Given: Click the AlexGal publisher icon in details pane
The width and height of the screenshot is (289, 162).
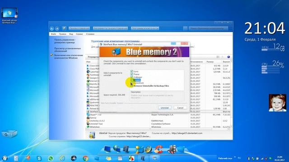Looking at the screenshot, I should point(92,135).
